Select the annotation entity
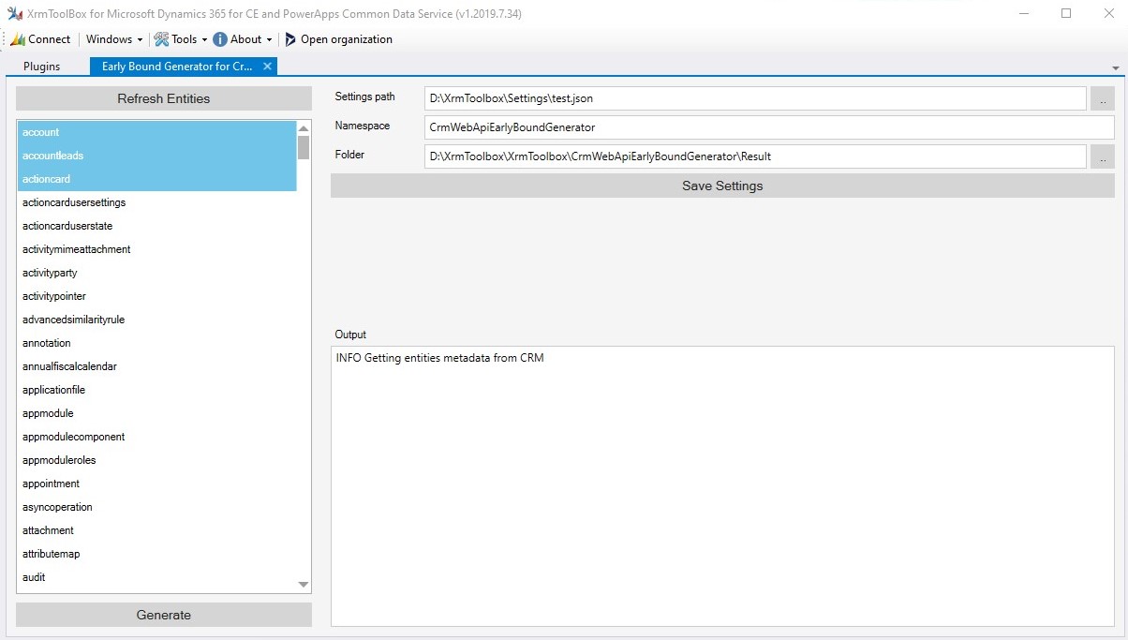1128x640 pixels. pos(157,343)
